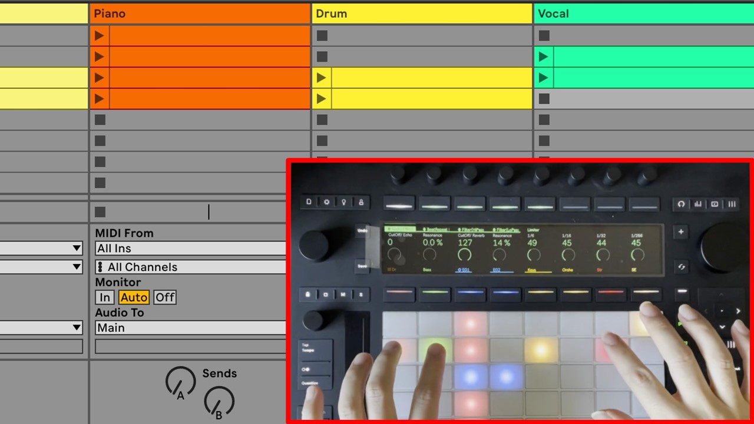Click the Piano stop square in the seventh scene
Viewport: 754px width, 424px height.
[x=100, y=161]
